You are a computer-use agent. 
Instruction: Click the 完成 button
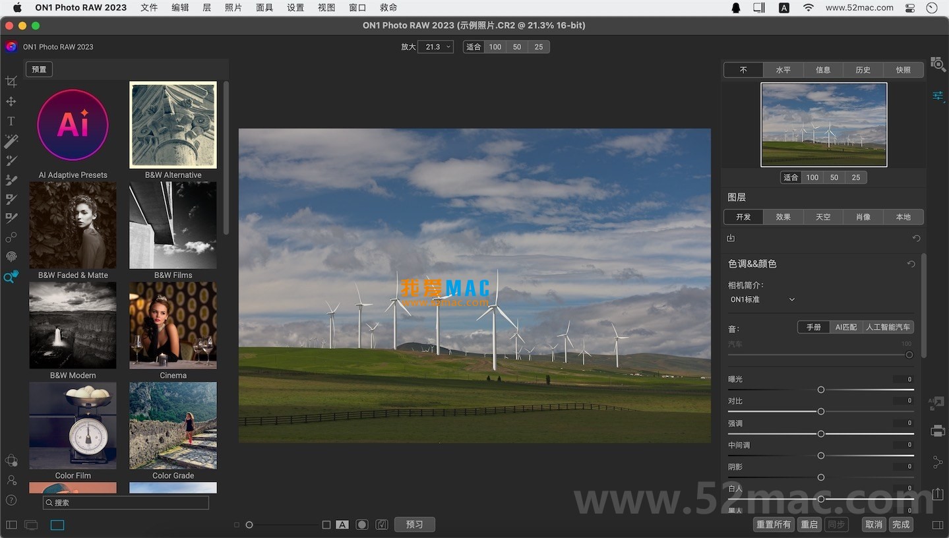[x=901, y=525]
